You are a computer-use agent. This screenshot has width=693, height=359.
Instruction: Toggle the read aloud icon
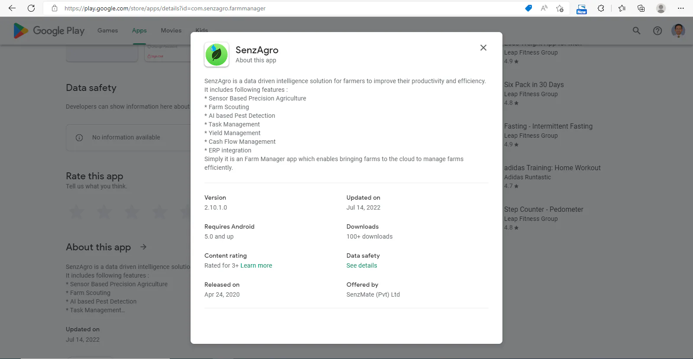[x=544, y=8]
